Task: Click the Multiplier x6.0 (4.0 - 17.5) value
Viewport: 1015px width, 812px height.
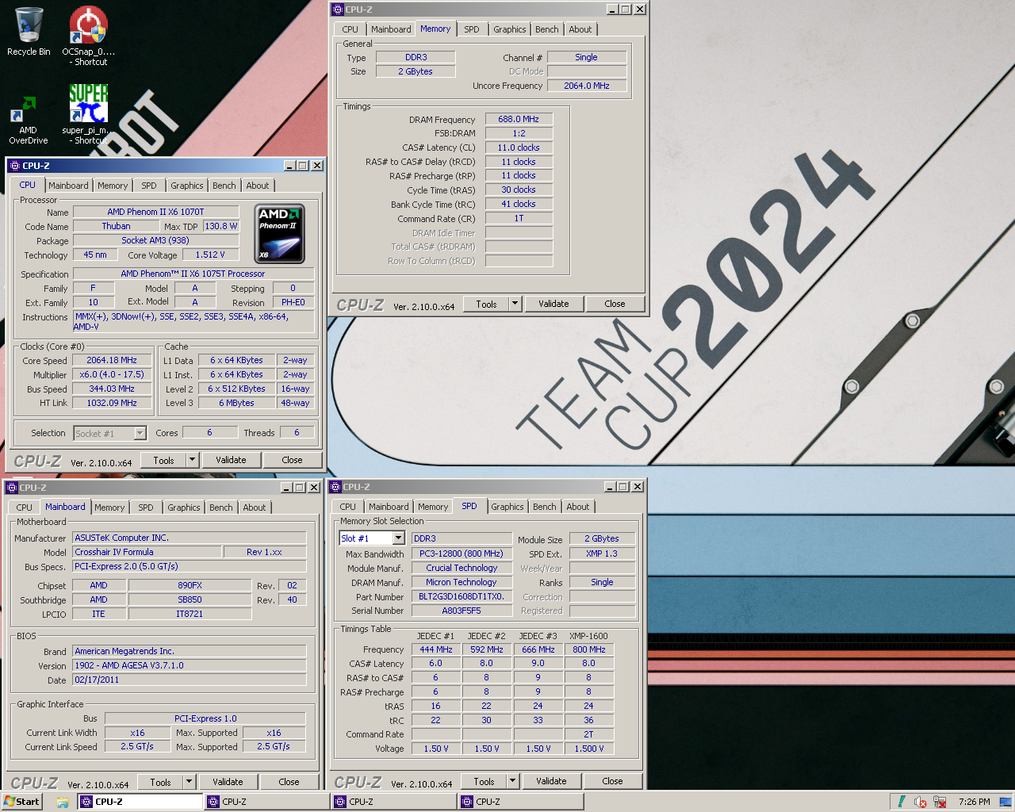Action: pyautogui.click(x=112, y=374)
